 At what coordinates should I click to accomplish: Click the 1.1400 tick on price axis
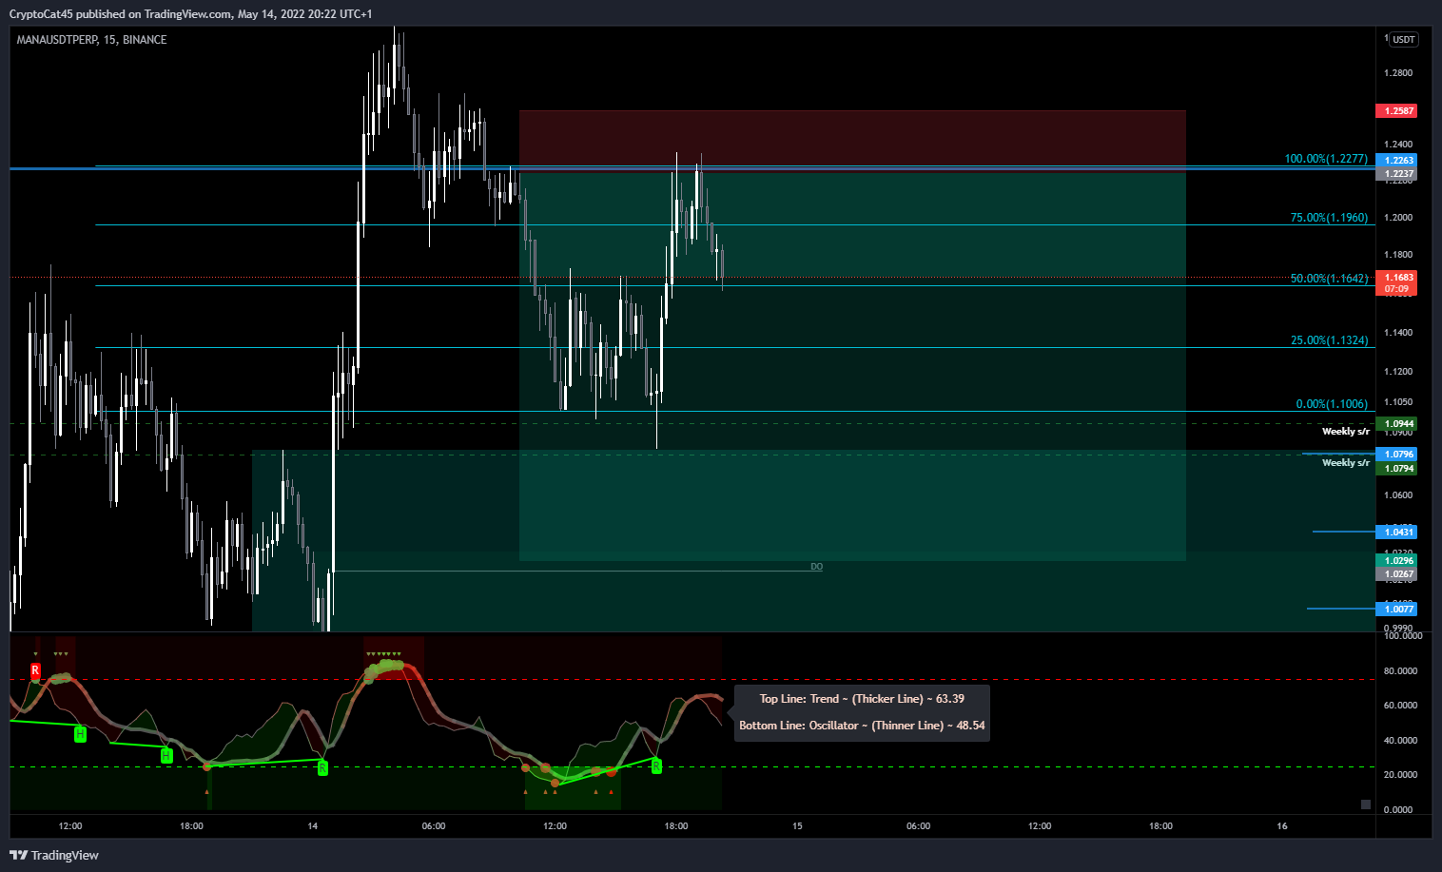(1398, 333)
